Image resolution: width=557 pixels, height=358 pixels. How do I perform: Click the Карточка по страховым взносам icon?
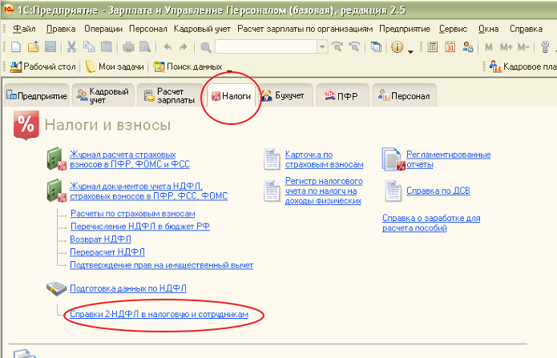point(272,159)
